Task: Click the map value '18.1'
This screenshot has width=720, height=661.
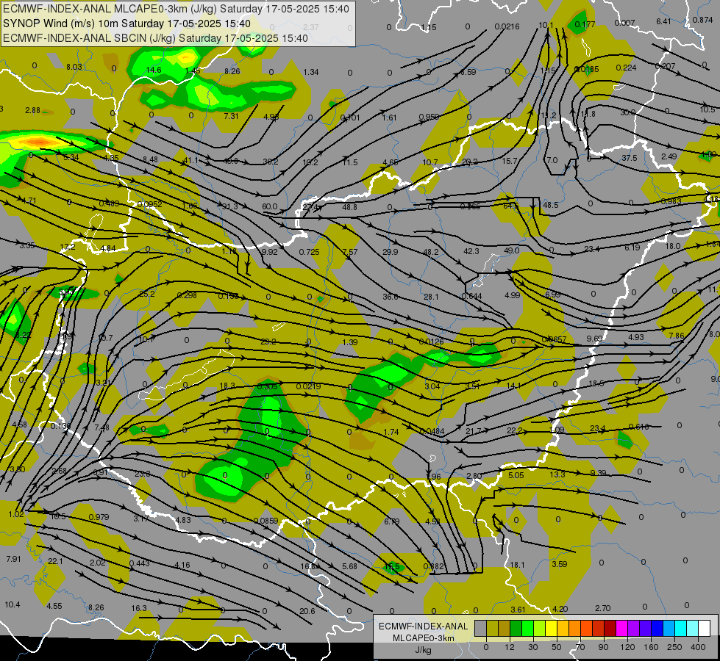Action: 517,565
